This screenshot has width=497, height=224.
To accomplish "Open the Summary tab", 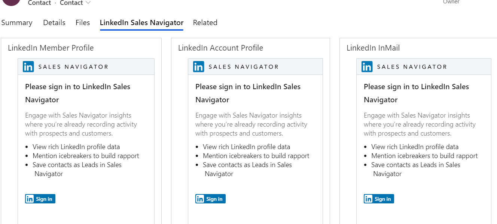I will tap(17, 22).
